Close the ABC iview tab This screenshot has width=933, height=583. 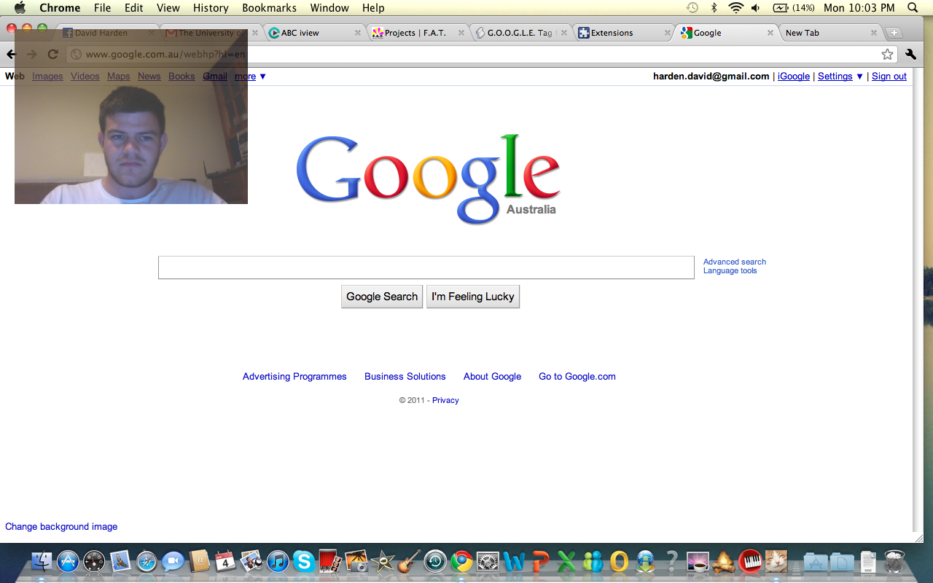click(358, 33)
